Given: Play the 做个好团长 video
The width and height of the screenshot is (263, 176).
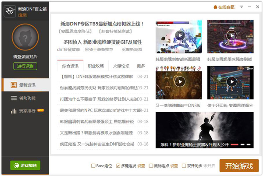Looking at the screenshot, I should point(230,82).
